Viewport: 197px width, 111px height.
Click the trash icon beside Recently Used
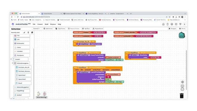28,32
